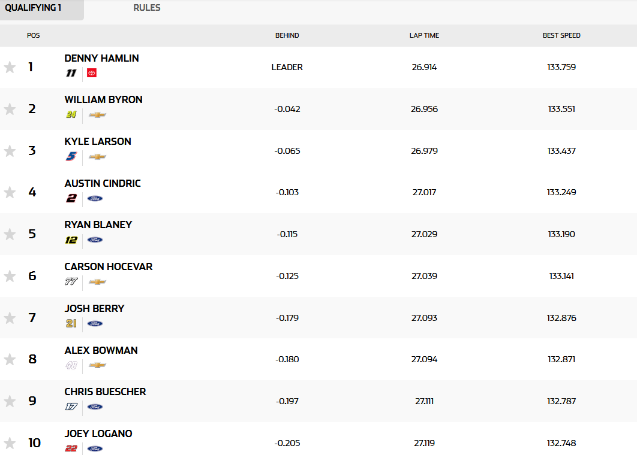637x455 pixels.
Task: Open Joey Logano's driver name link
Action: coord(98,433)
